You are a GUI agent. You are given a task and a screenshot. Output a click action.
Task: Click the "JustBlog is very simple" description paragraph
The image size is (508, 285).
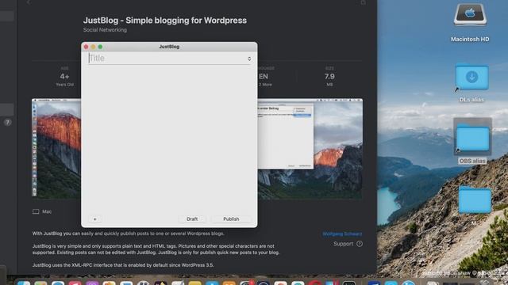[x=156, y=249]
